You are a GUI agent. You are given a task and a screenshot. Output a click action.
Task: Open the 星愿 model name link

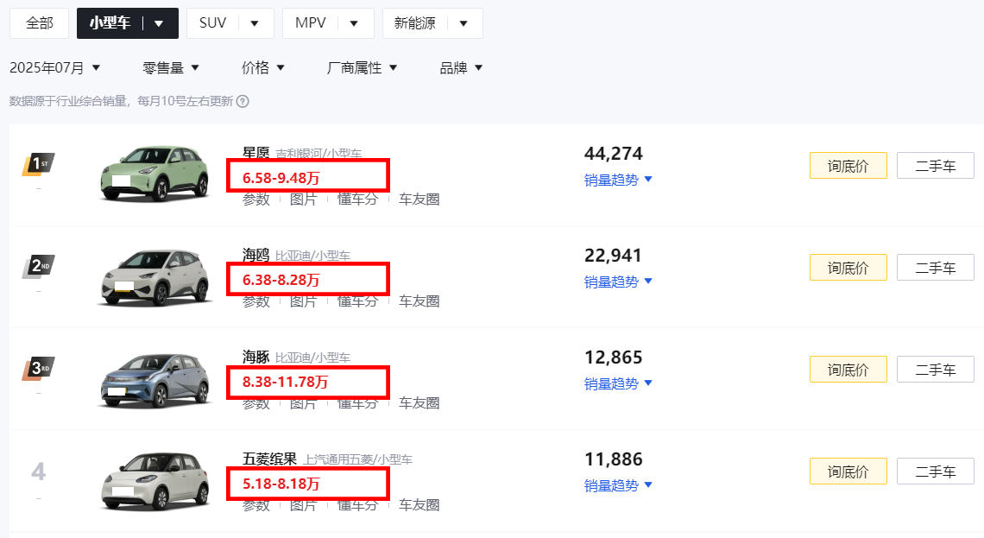click(256, 153)
